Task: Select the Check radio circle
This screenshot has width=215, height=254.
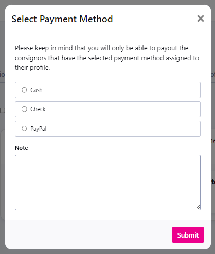Action: (24, 109)
